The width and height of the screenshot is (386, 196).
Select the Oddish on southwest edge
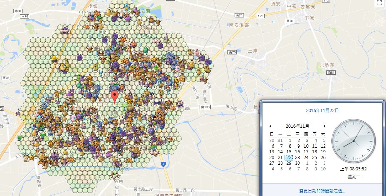coord(20,138)
